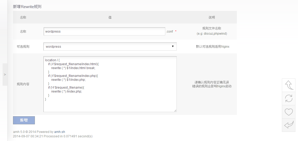Click the 名称 column header
The height and width of the screenshot is (141, 298).
(23, 17)
